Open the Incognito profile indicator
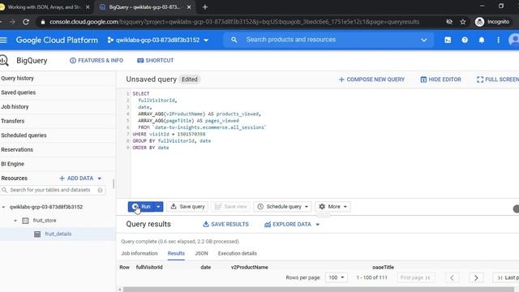Viewport: 519px width, 292px height. click(x=492, y=22)
